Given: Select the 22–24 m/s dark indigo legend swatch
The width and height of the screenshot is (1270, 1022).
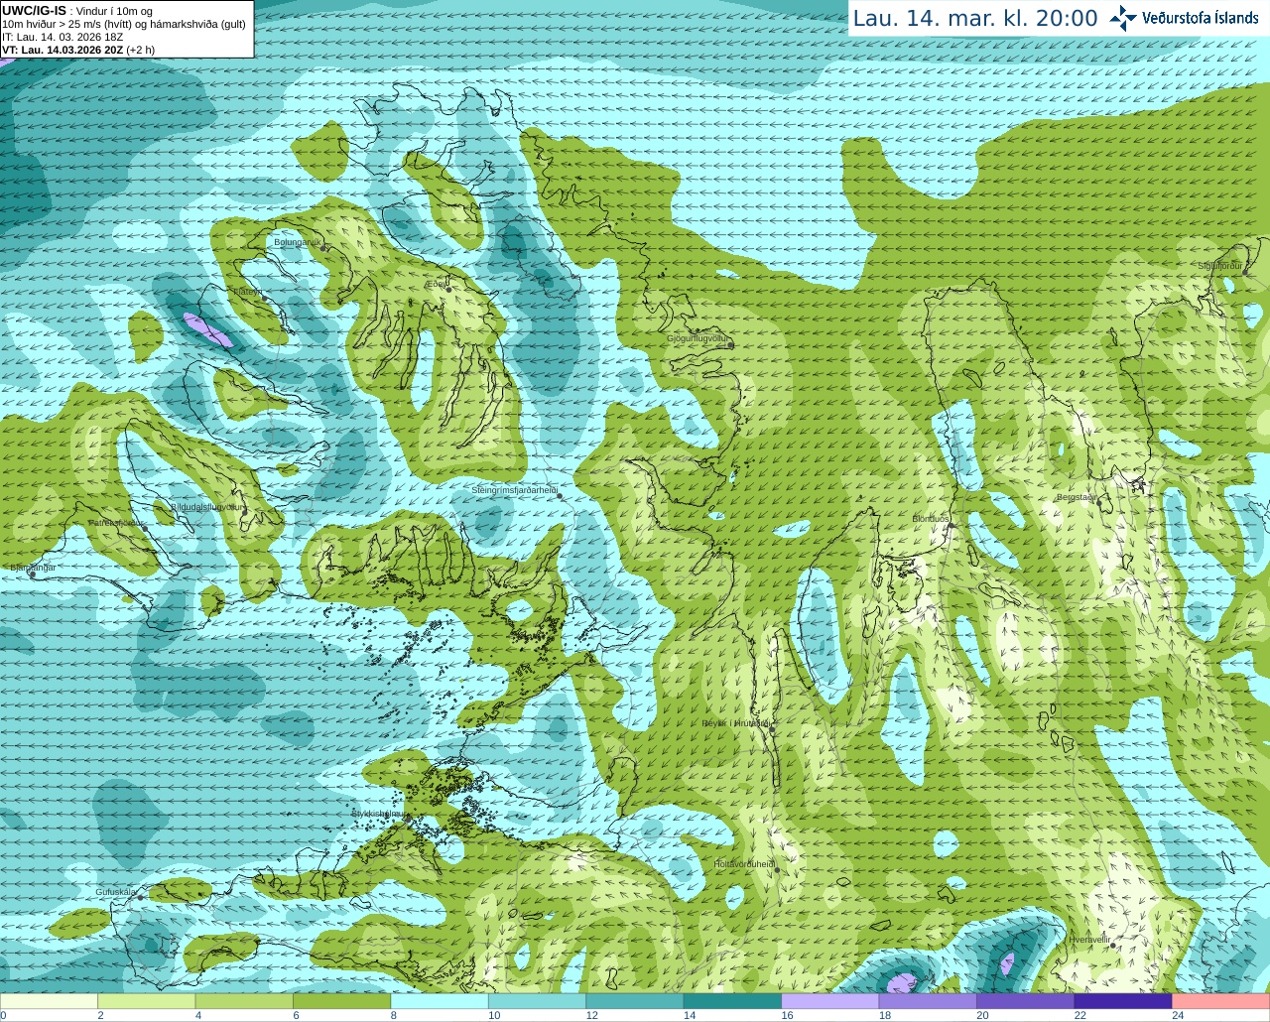Looking at the screenshot, I should pos(1123,1001).
